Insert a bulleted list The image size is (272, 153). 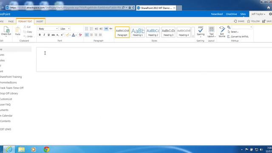pos(87,28)
